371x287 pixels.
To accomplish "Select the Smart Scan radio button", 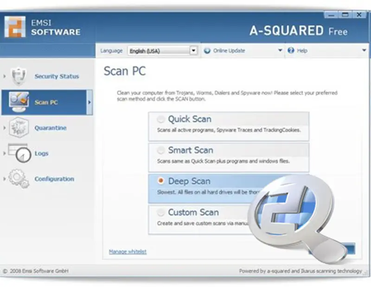I will click(x=161, y=150).
